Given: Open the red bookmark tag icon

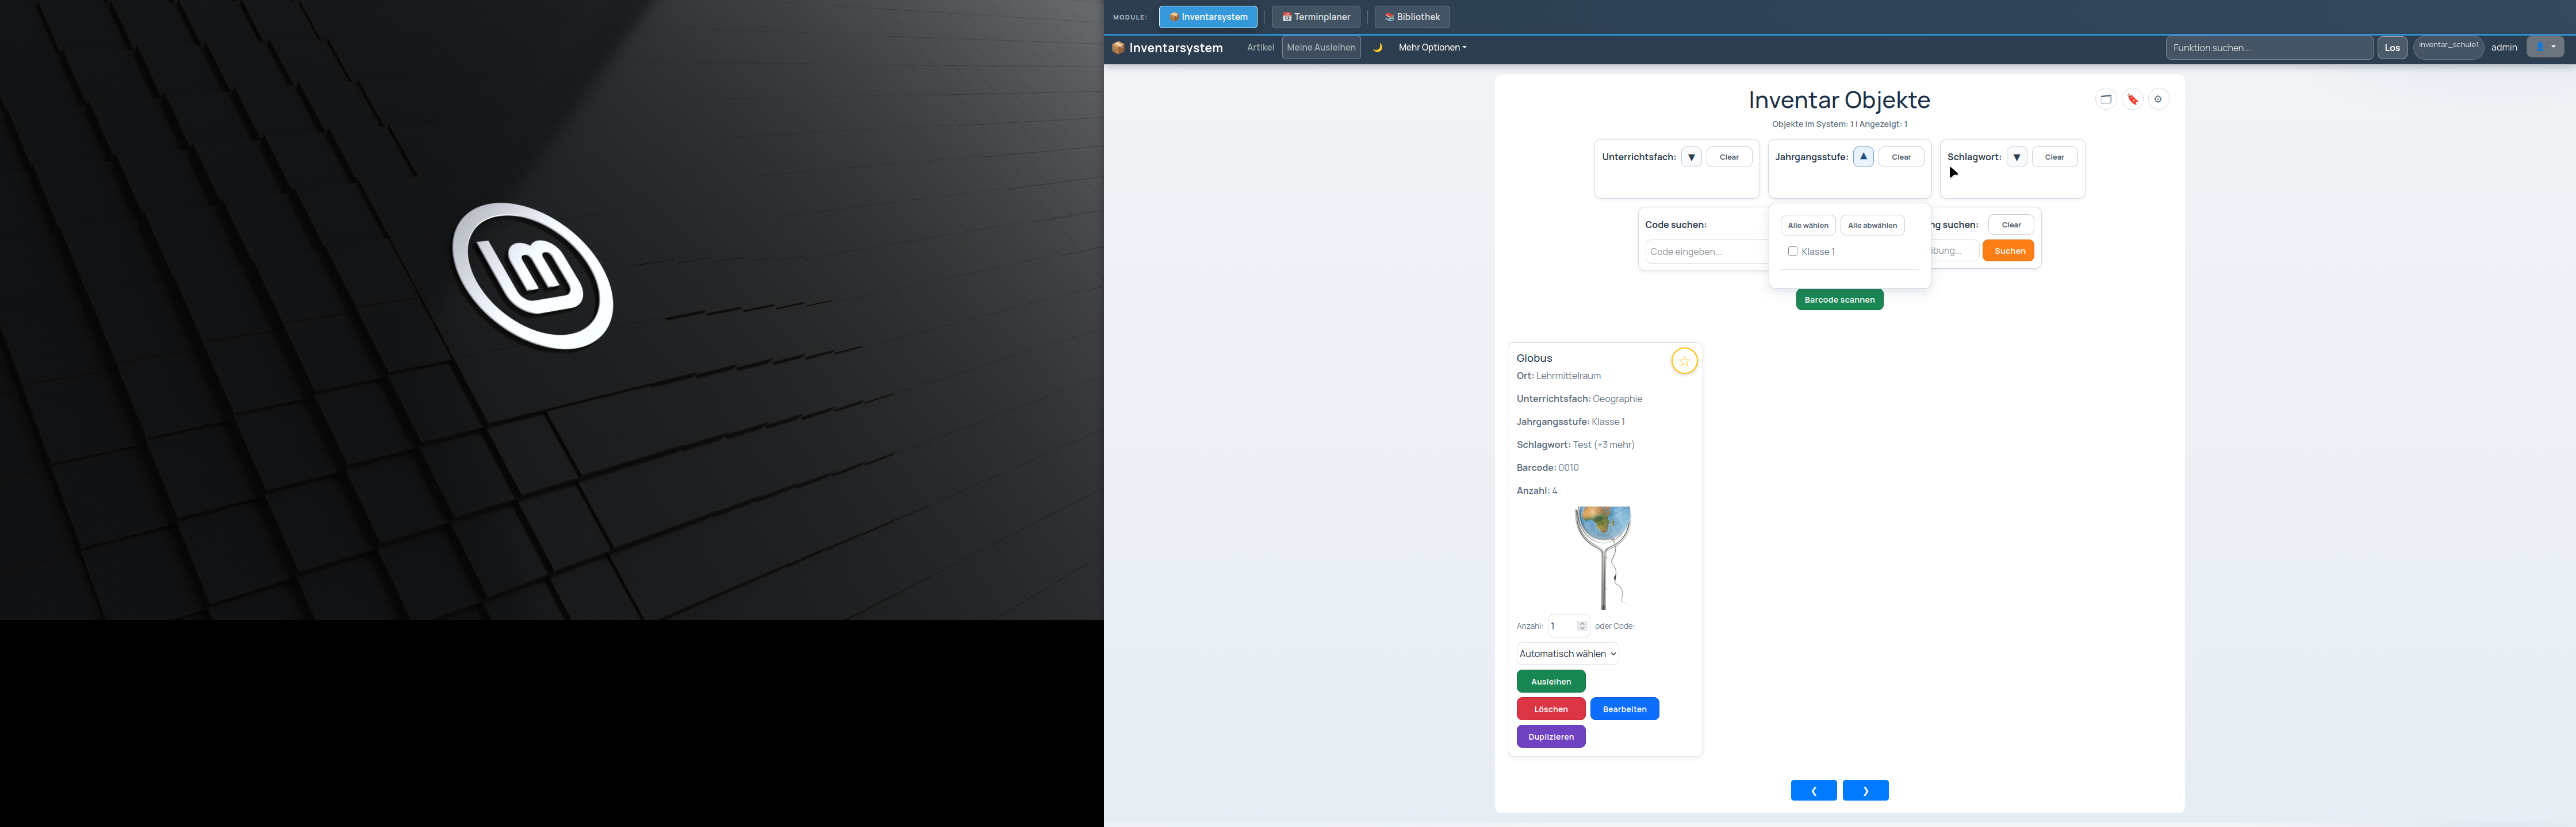Looking at the screenshot, I should pyautogui.click(x=2132, y=99).
